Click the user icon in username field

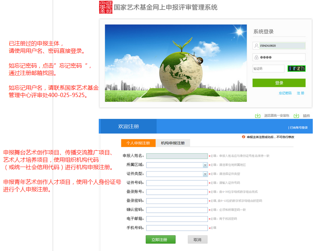[256, 46]
